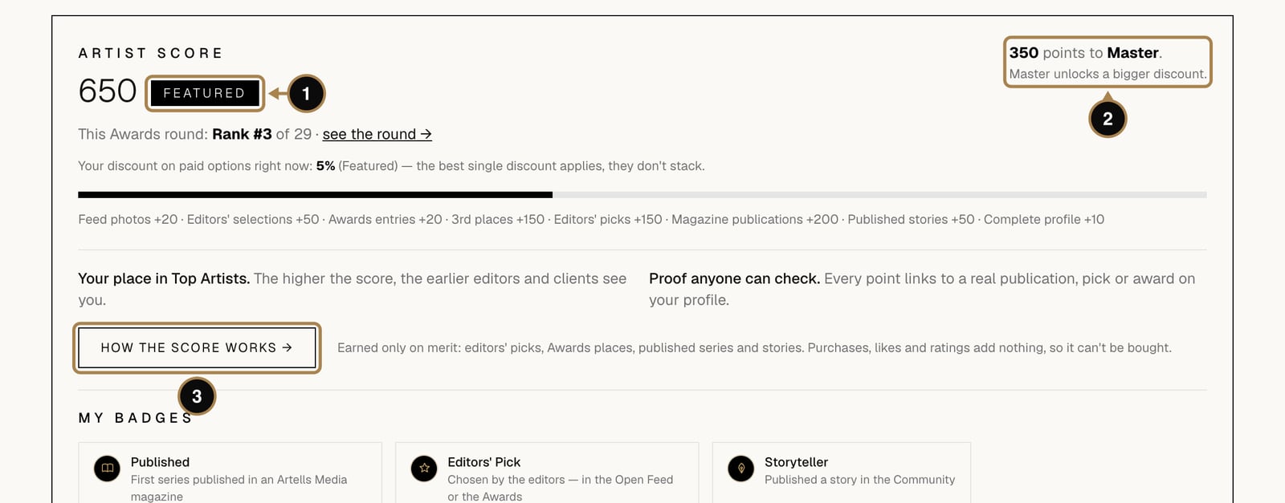Click 'Earned only on merit' explanation text

tap(754, 347)
